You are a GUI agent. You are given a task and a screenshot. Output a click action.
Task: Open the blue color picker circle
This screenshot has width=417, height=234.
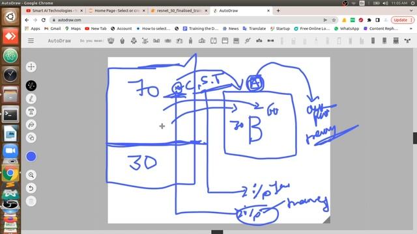coord(31,157)
